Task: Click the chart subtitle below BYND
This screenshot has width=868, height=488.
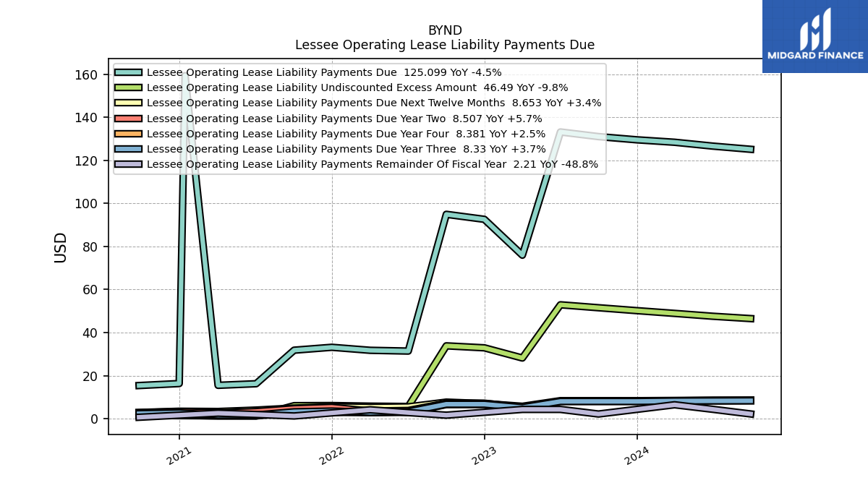Action: coord(445,45)
